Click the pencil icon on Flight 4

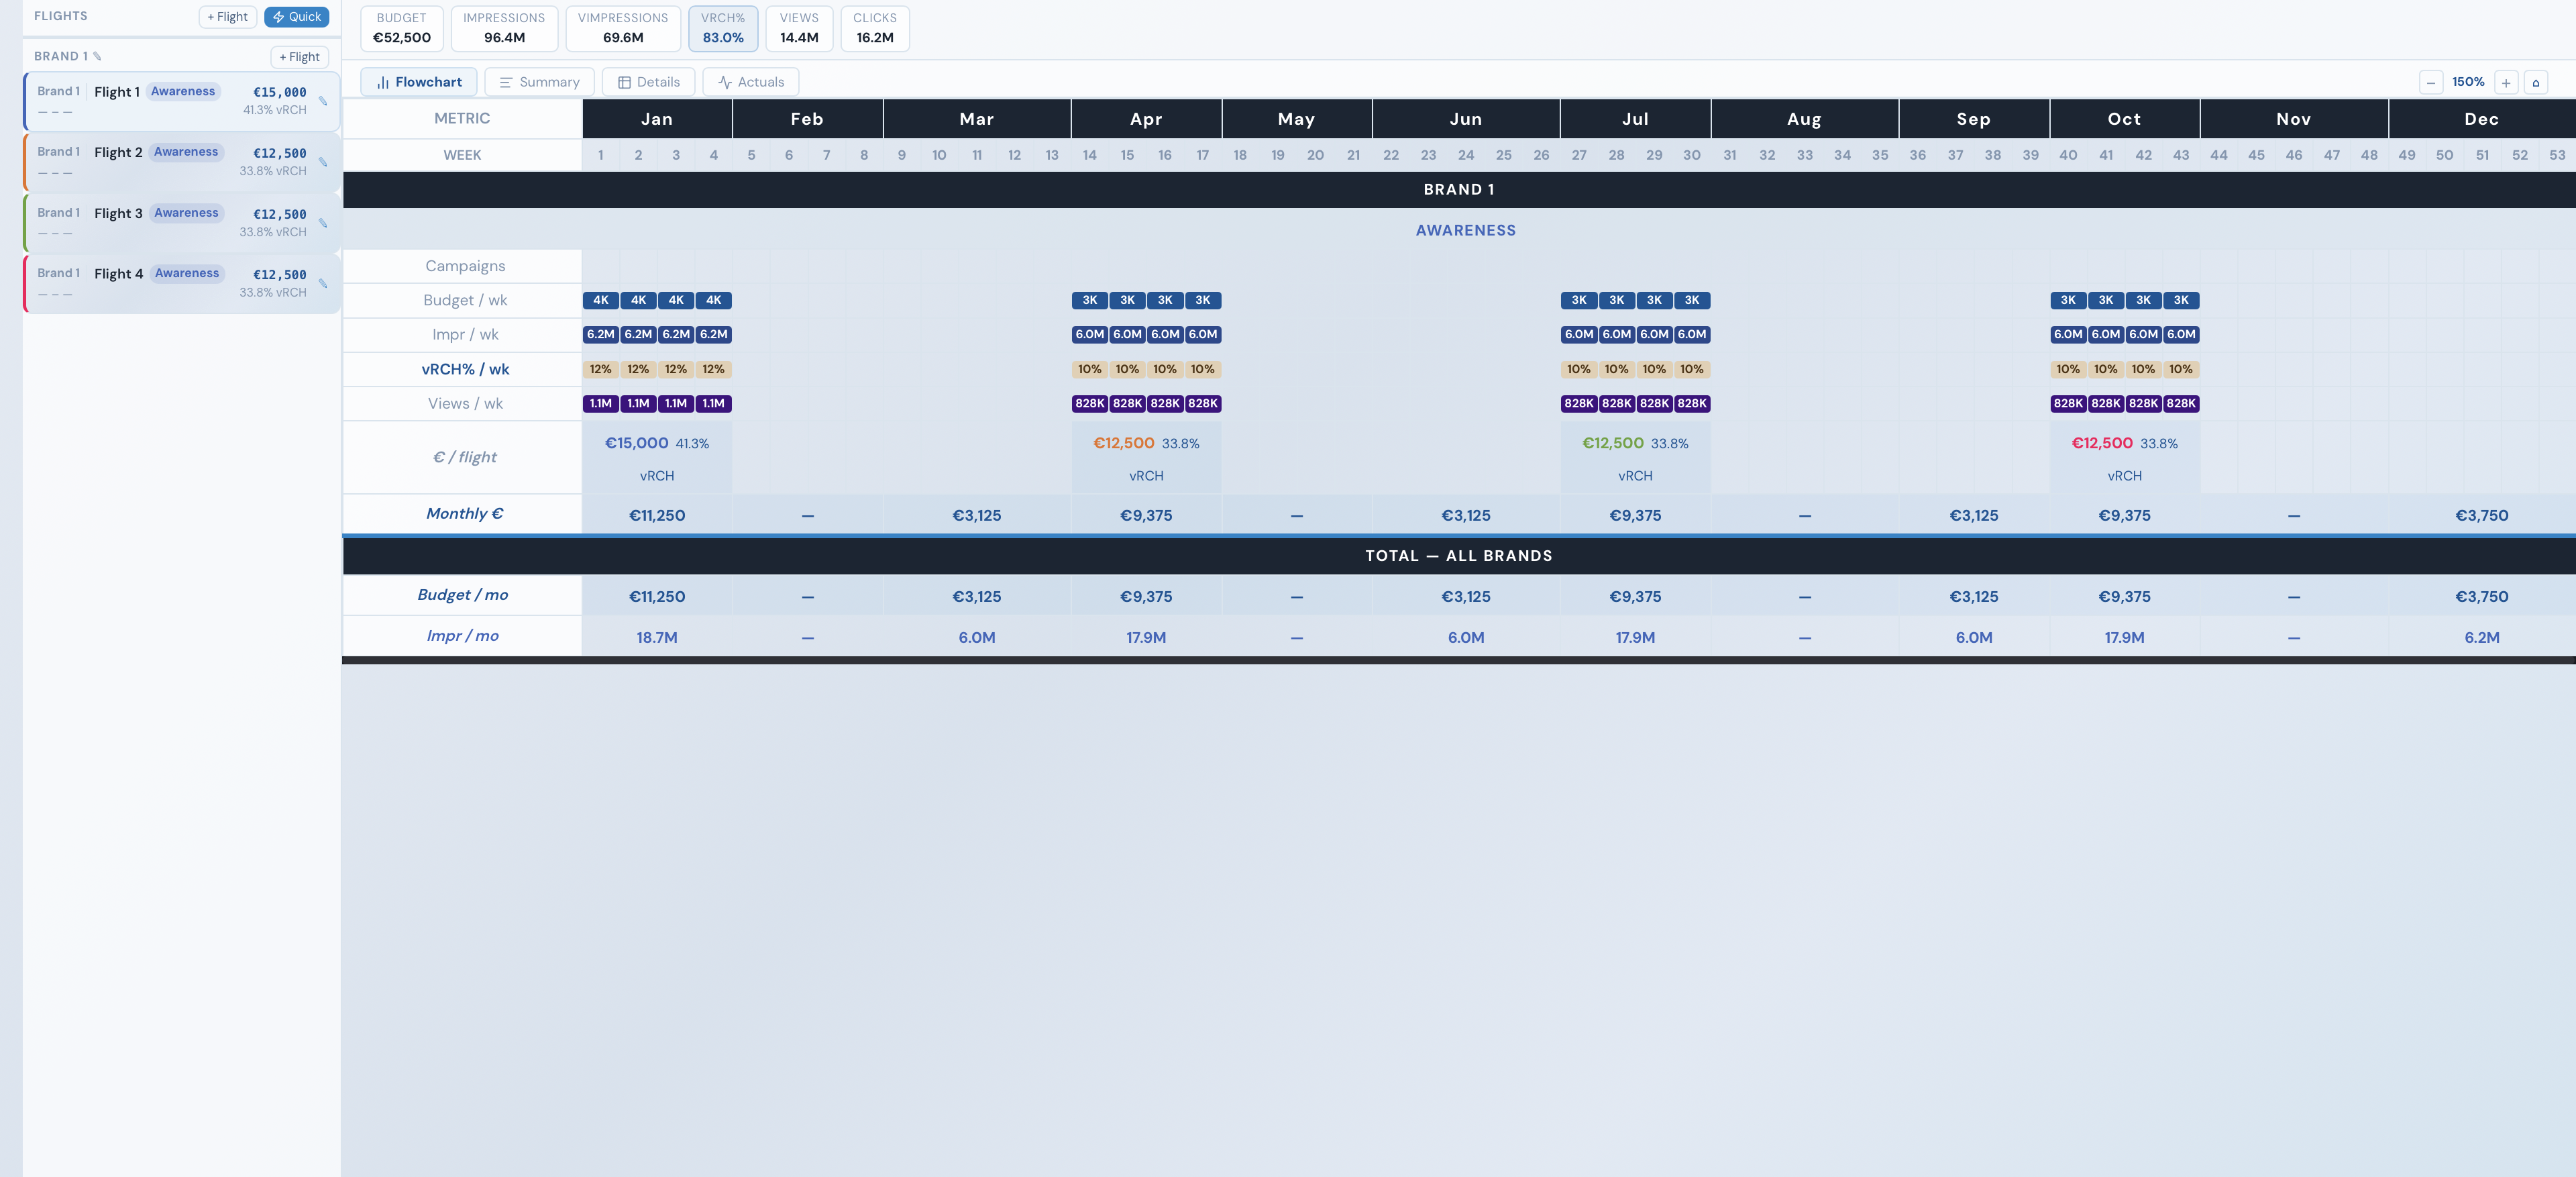pos(323,284)
